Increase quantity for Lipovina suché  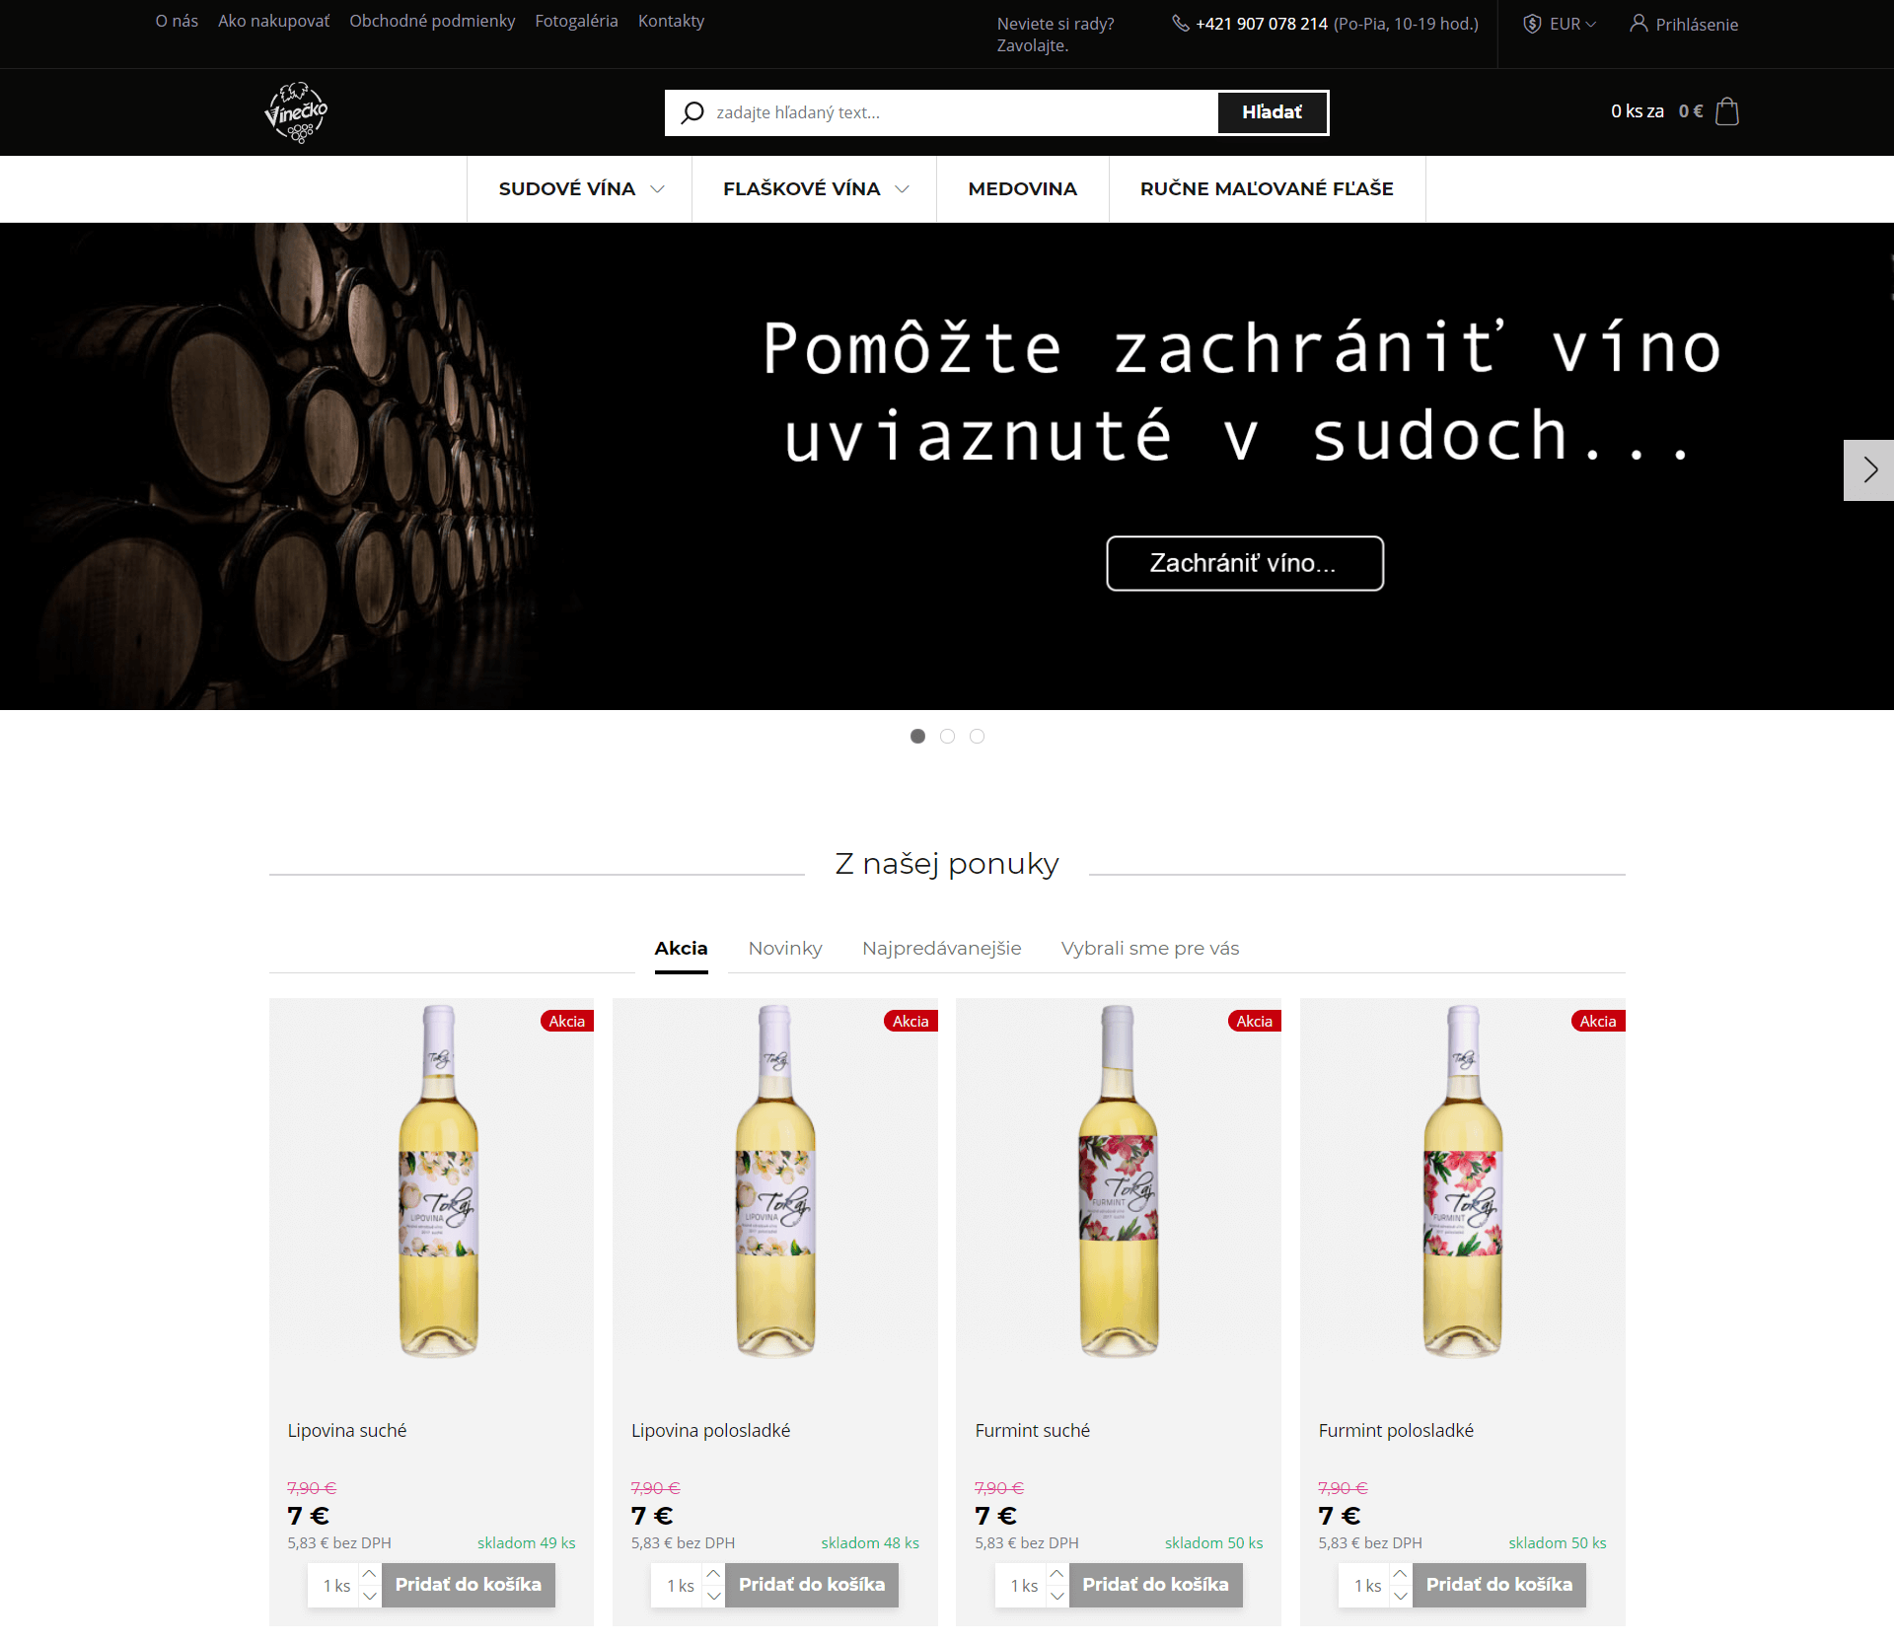(x=369, y=1575)
